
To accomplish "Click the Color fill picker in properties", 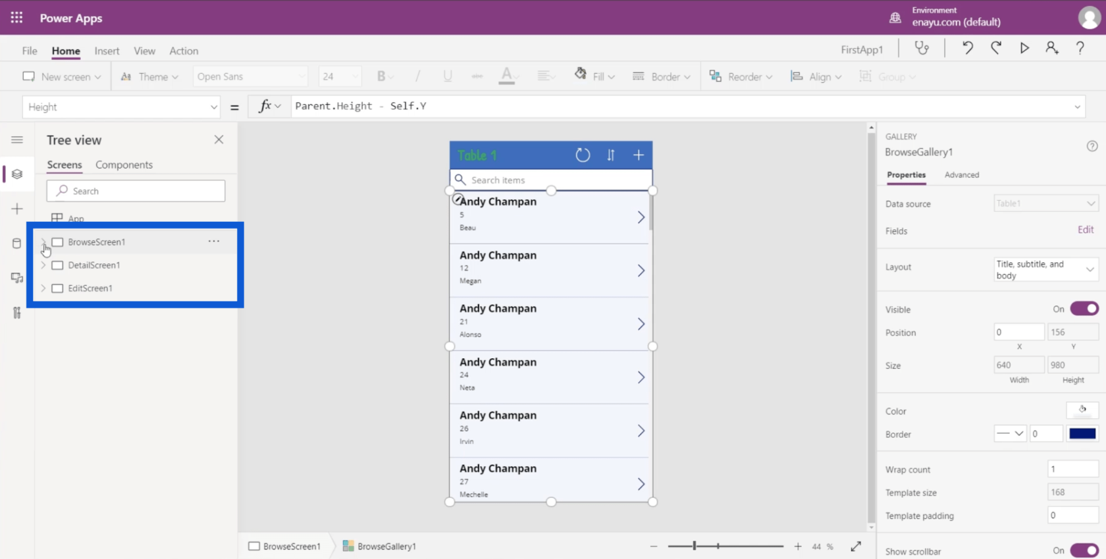I will click(1082, 410).
